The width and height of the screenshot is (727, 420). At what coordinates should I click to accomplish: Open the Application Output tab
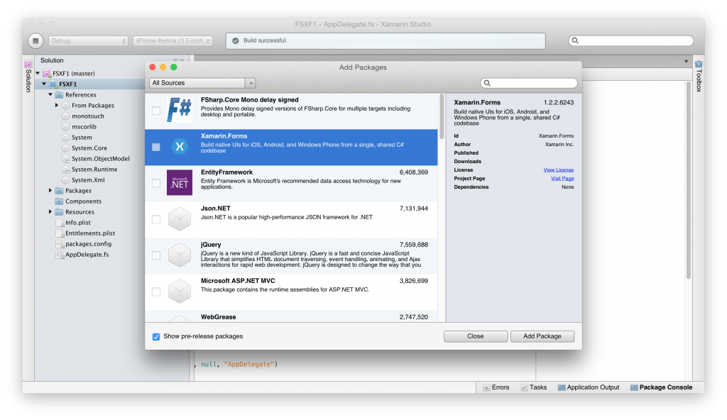pos(589,387)
